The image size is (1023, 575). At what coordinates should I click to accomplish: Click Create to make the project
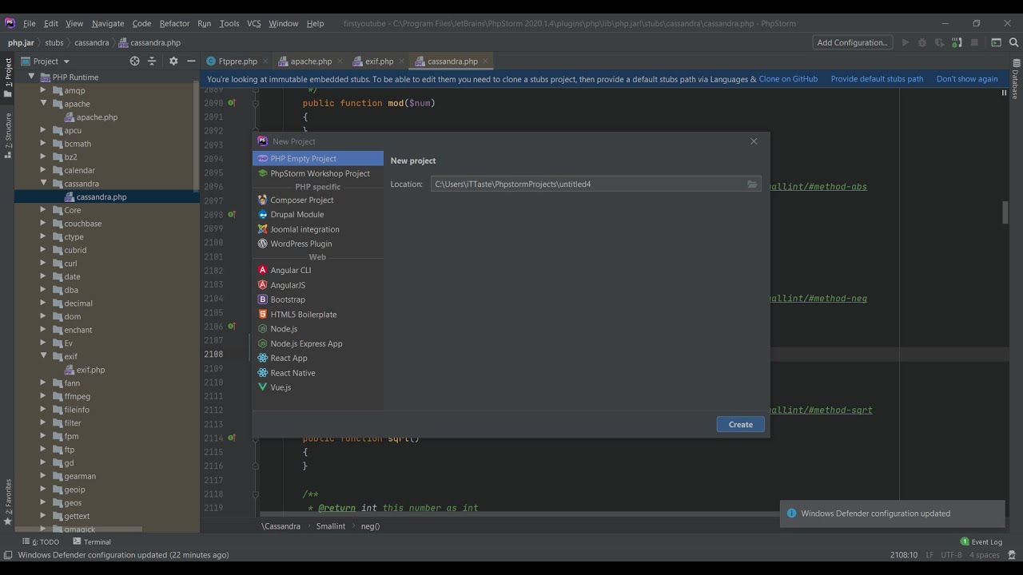(740, 424)
